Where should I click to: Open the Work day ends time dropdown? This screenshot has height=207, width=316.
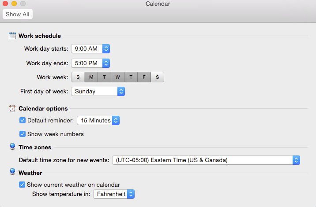(90, 63)
